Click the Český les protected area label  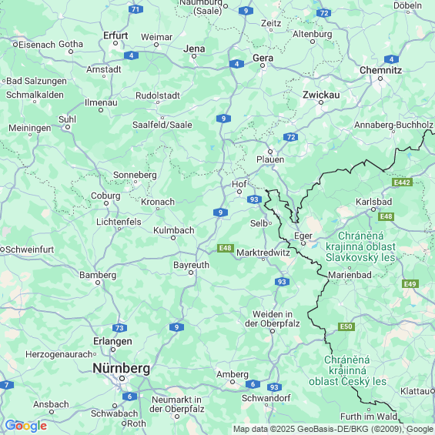click(x=347, y=370)
